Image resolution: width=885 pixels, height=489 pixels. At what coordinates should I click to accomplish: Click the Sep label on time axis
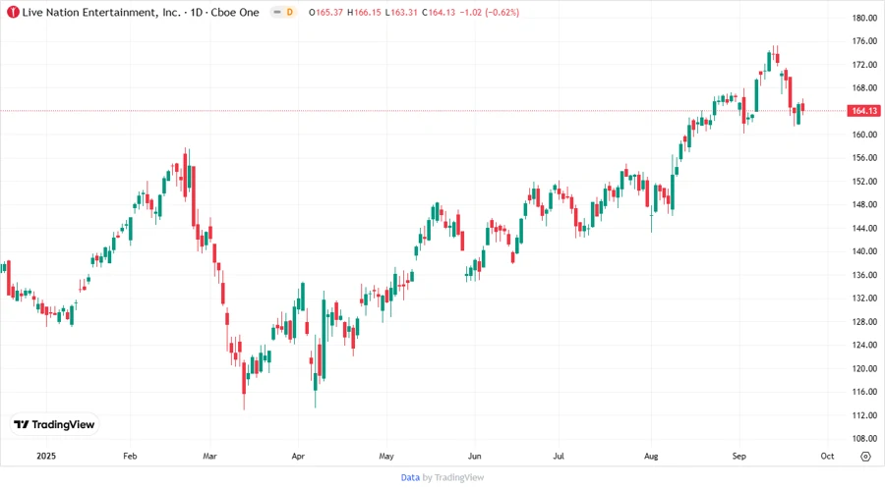[738, 457]
